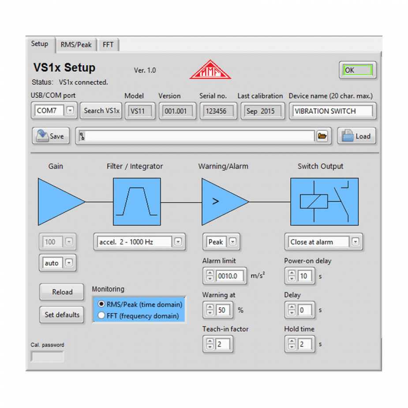This screenshot has height=408, width=408.
Task: Select FFT (frequency domain) monitoring
Action: click(x=101, y=315)
